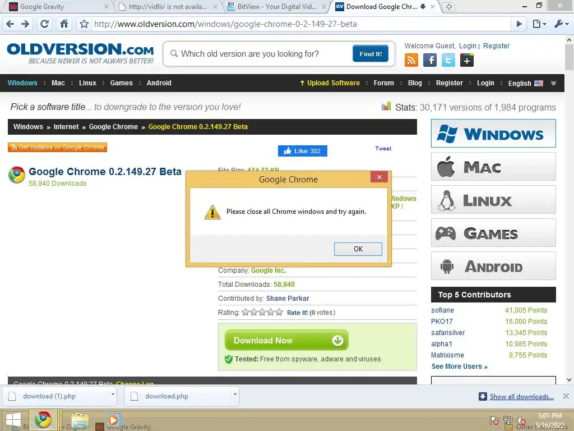Reload the page with the refresh icon
574x431 pixels.
[44, 24]
